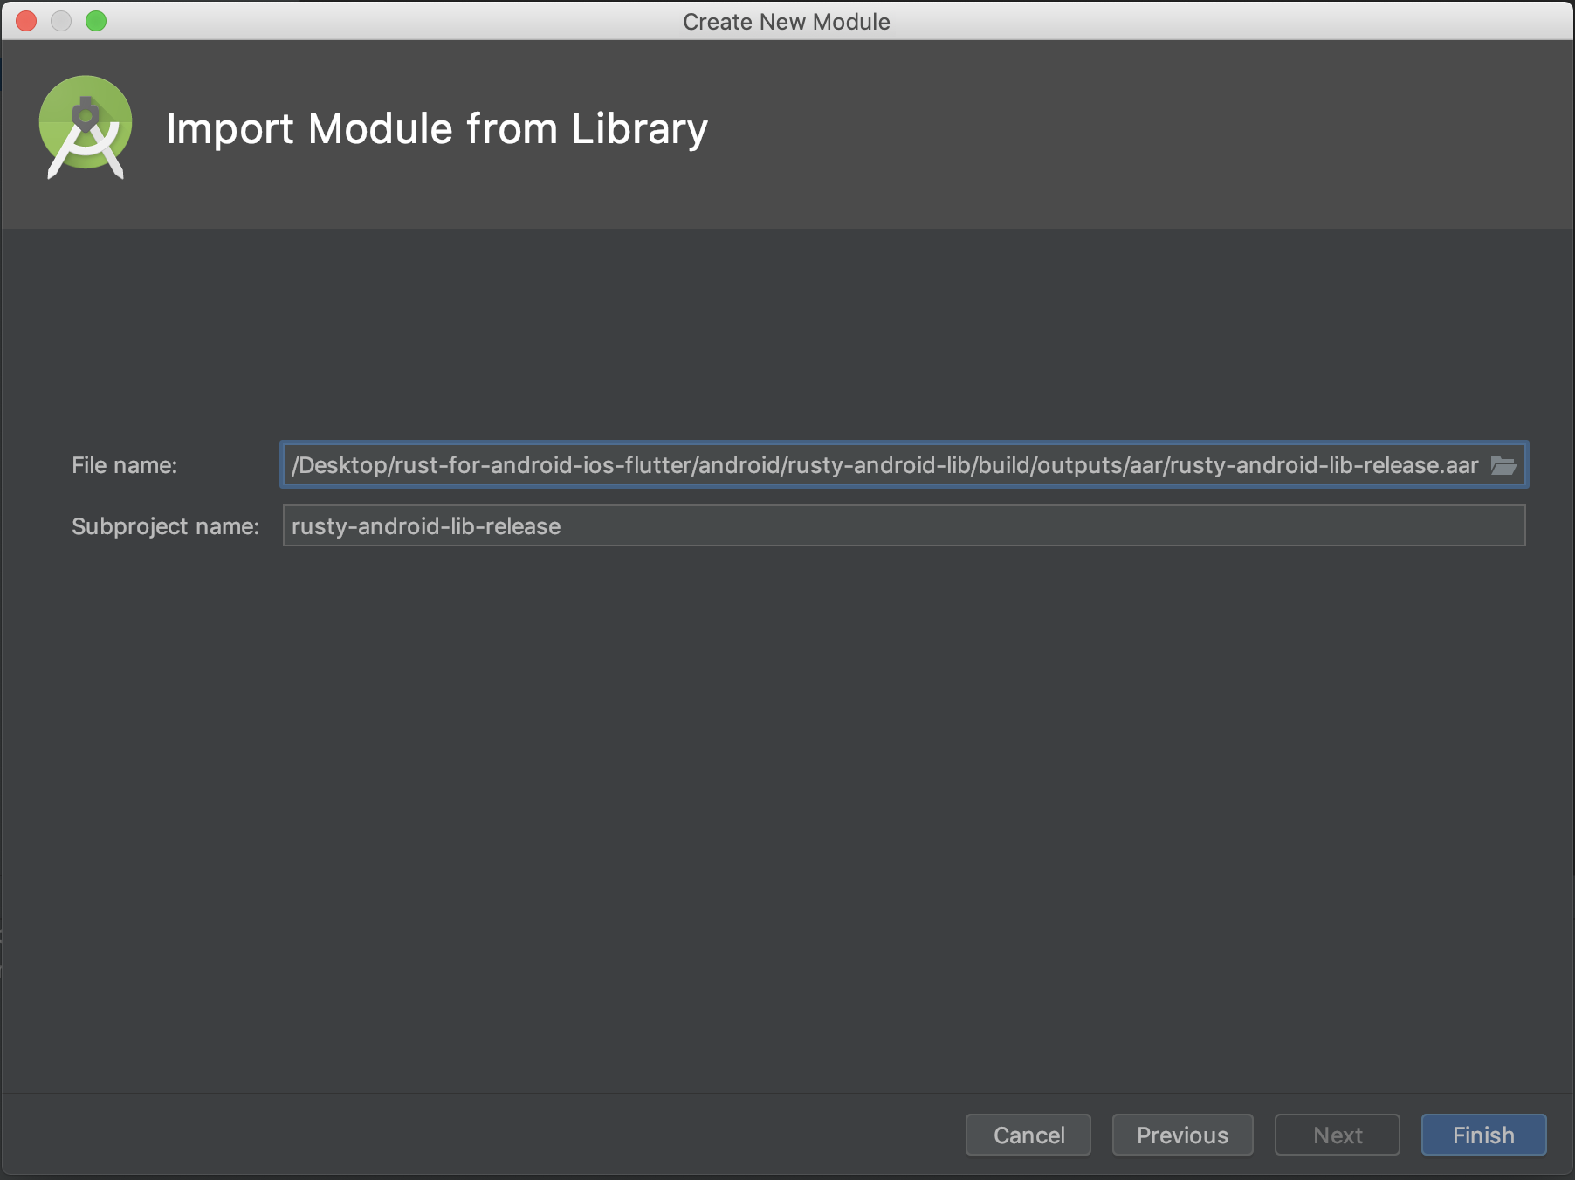This screenshot has width=1575, height=1180.
Task: Click the yellow minimize traffic light
Action: click(61, 21)
